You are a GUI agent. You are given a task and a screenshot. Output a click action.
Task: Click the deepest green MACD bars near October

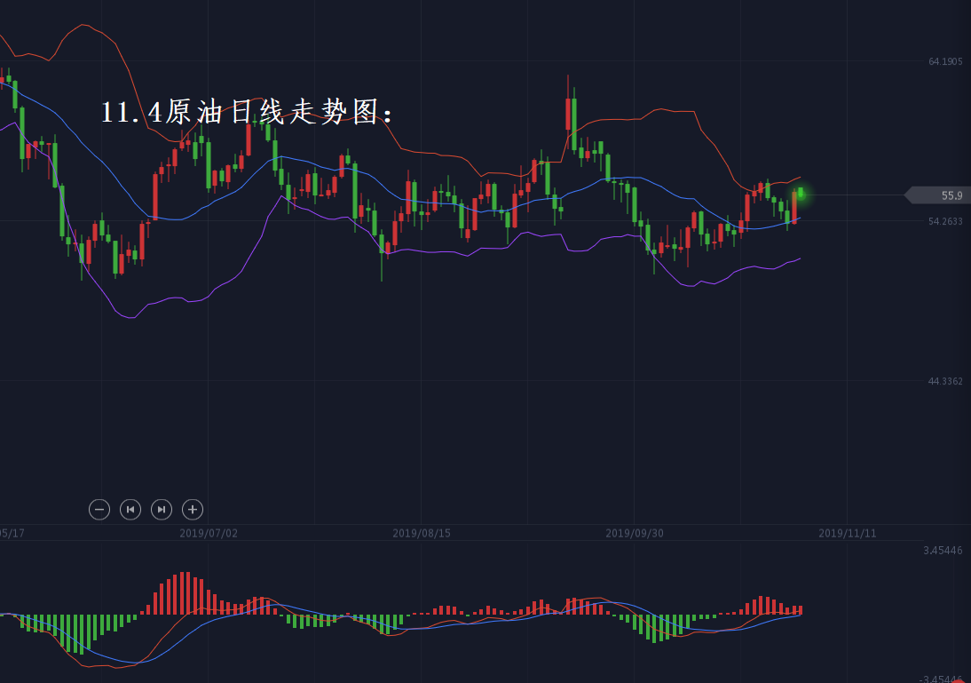pos(656,628)
